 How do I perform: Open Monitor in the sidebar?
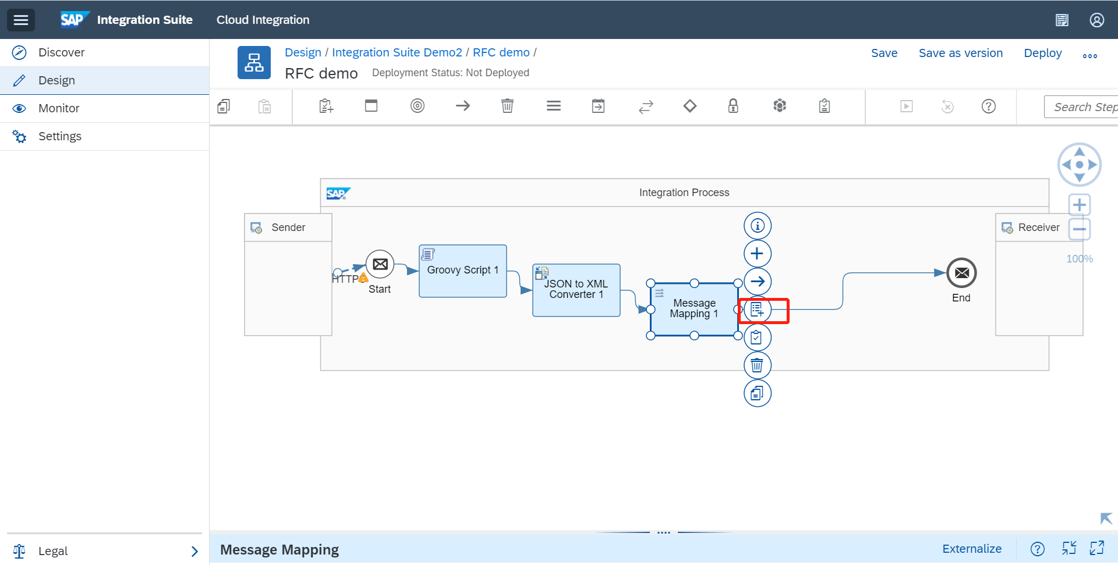(105, 108)
